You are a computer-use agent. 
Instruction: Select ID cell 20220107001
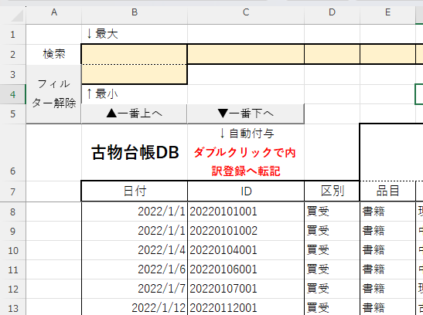pyautogui.click(x=246, y=289)
